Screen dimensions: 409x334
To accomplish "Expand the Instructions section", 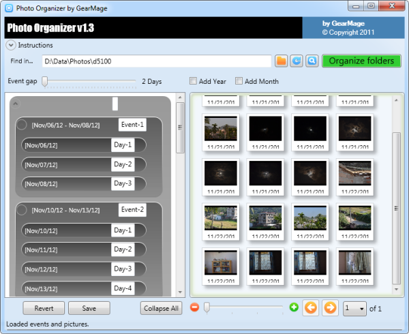I will click(x=11, y=45).
